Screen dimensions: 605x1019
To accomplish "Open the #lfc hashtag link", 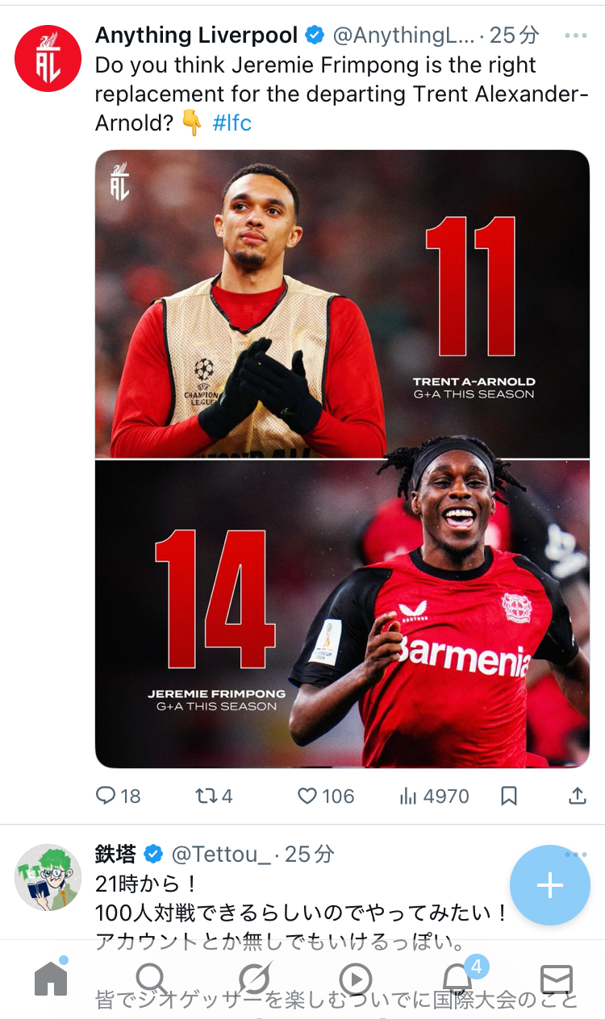I will point(232,123).
